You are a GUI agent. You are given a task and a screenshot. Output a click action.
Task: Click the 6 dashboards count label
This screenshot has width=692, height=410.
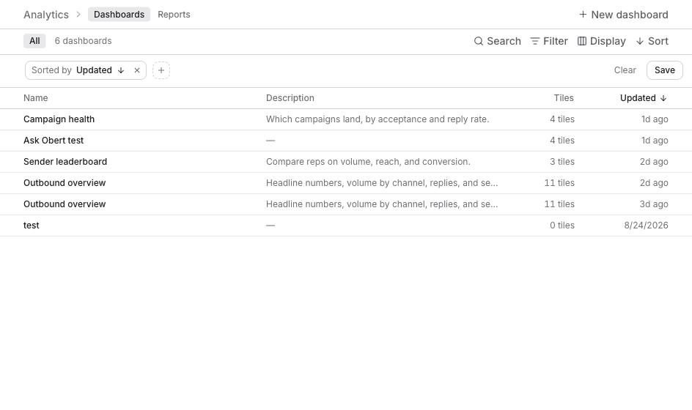click(83, 41)
